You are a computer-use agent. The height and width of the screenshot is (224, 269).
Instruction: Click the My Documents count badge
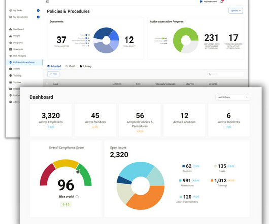(x=38, y=17)
